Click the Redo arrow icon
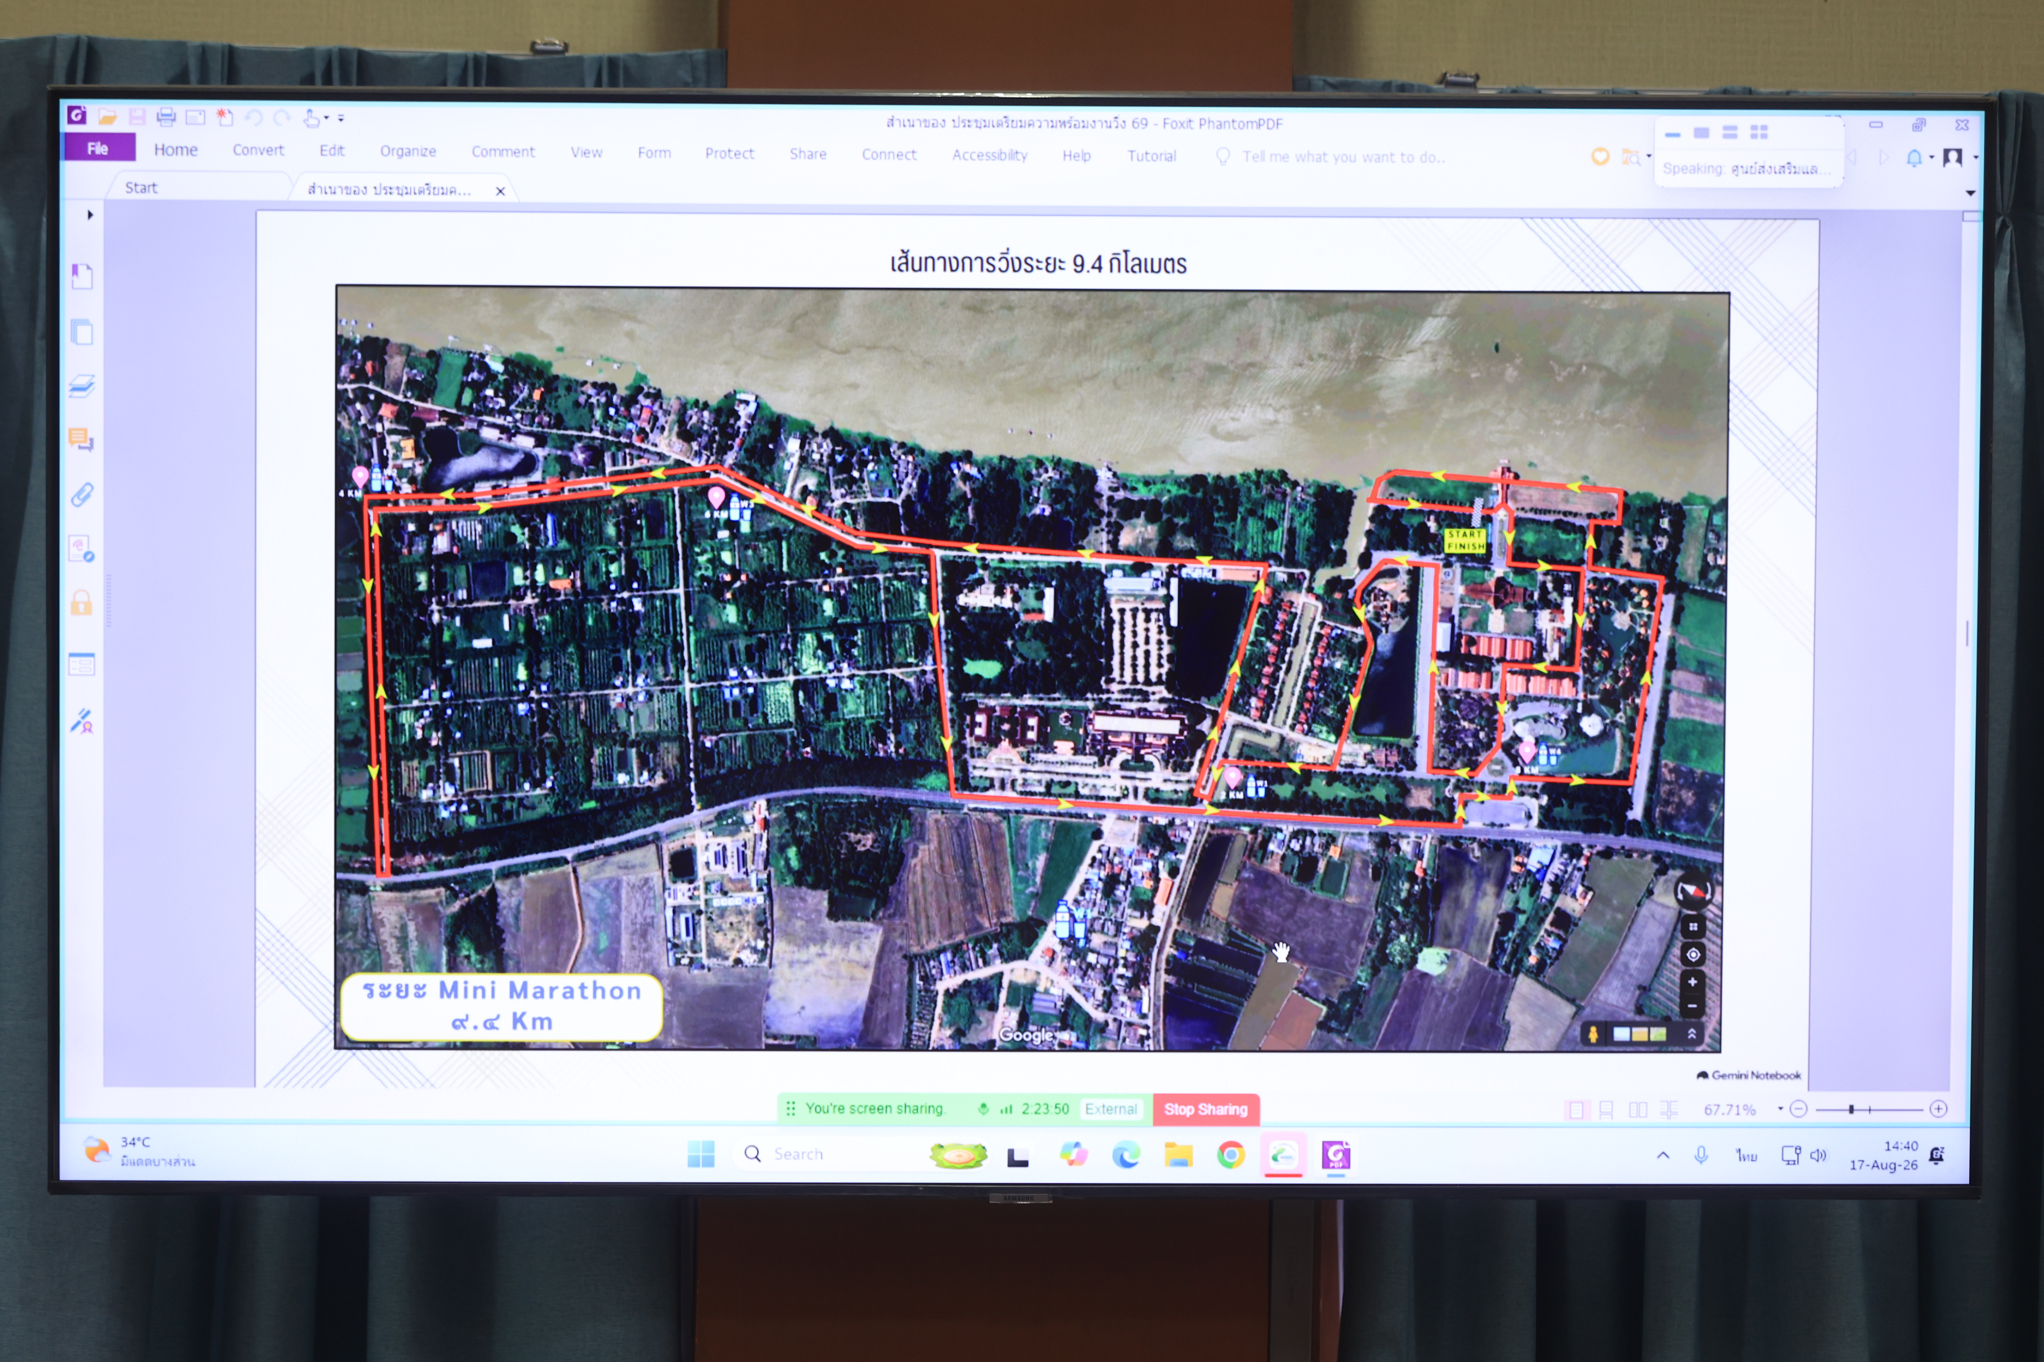The width and height of the screenshot is (2044, 1362). click(282, 117)
